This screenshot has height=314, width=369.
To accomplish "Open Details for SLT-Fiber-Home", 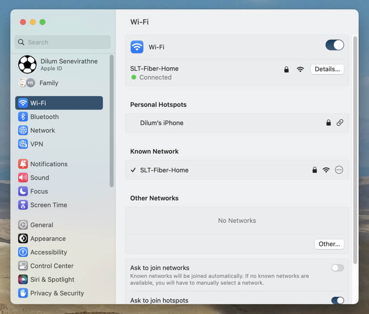I will pos(328,69).
